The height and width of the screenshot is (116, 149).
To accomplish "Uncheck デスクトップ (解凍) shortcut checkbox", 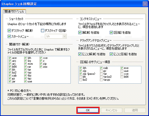I will pyautogui.click(x=9, y=31).
